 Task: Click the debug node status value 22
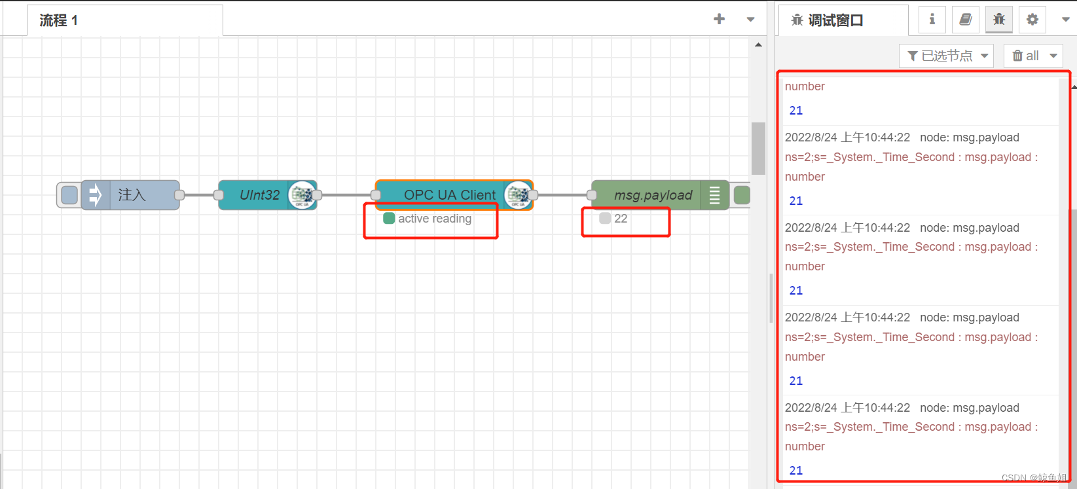[x=621, y=219]
